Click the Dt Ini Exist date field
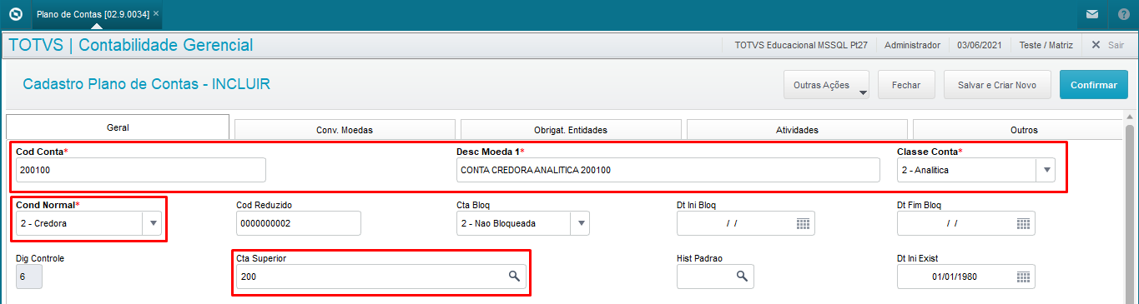The image size is (1139, 304). (x=966, y=277)
